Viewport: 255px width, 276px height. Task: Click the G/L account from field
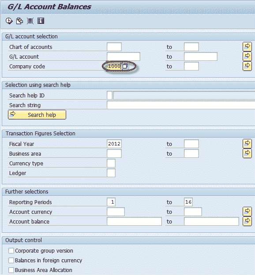124,56
